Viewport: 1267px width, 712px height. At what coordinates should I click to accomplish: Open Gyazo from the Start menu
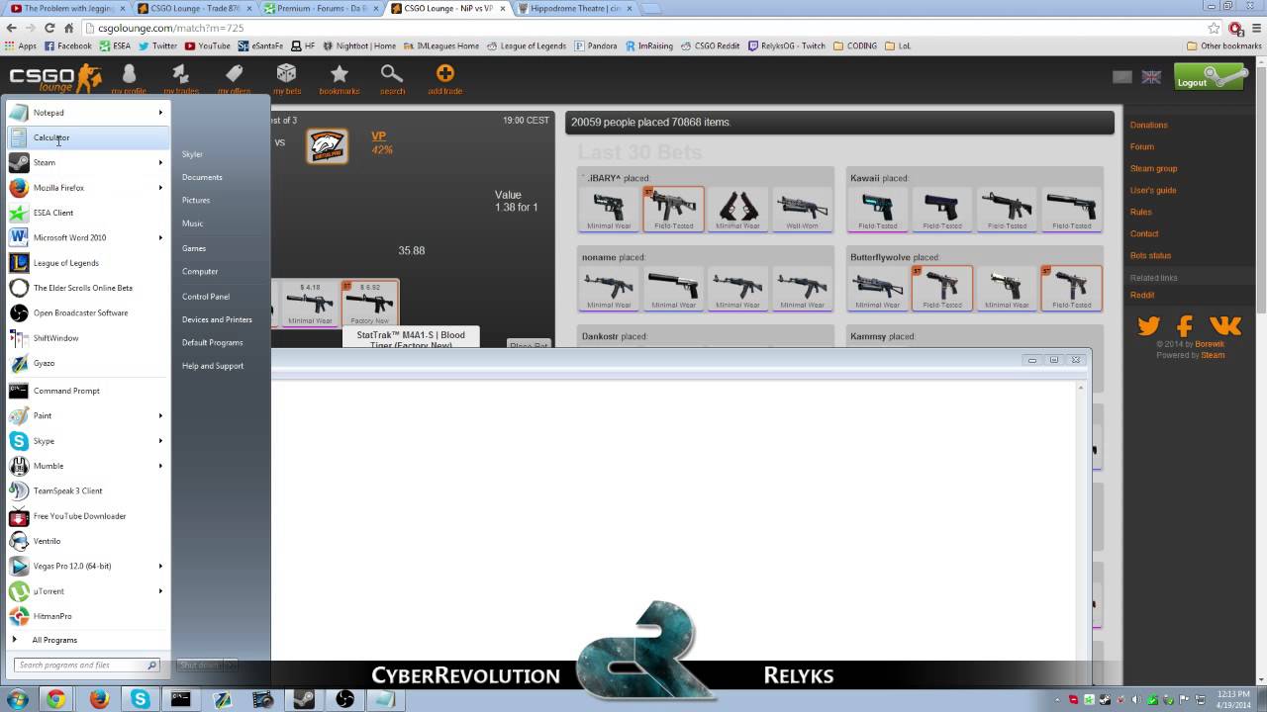click(x=87, y=363)
